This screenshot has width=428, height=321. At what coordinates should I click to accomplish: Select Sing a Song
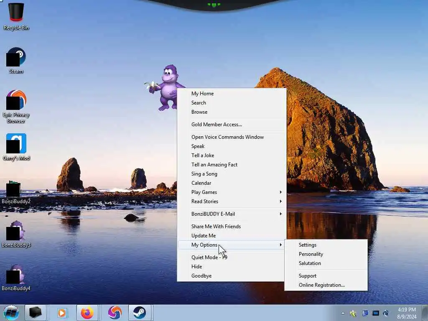click(x=231, y=174)
